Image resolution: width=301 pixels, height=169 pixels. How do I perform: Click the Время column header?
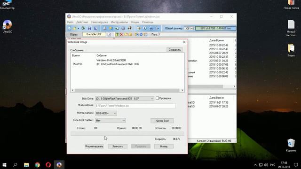(x=76, y=55)
